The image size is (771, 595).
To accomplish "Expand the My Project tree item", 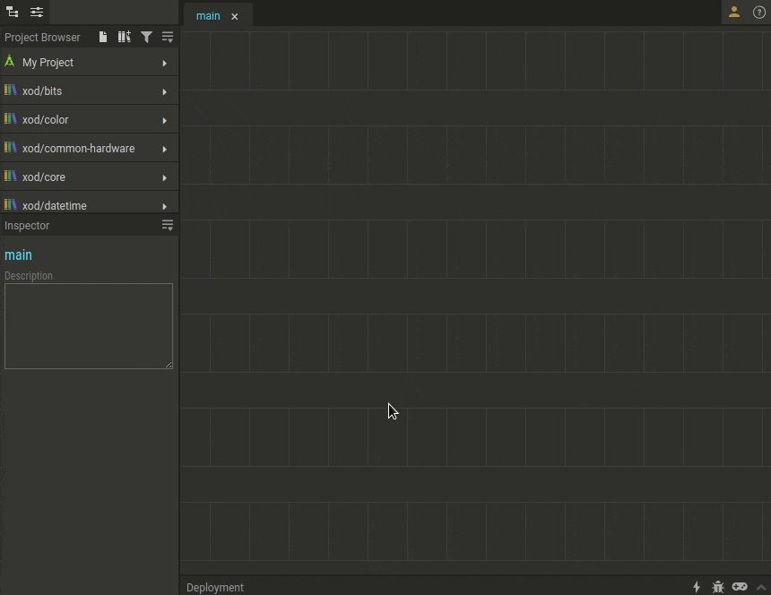I will coord(164,63).
